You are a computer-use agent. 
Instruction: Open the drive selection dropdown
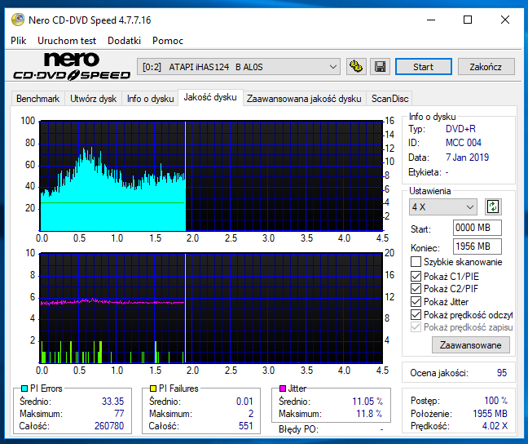[x=239, y=66]
